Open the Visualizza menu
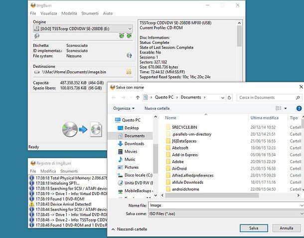Screen dimensions: 304x238 point(49,13)
